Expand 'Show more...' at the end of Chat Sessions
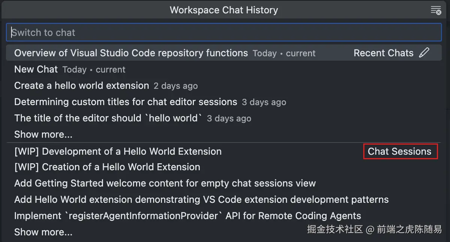This screenshot has height=242, width=450. click(43, 232)
